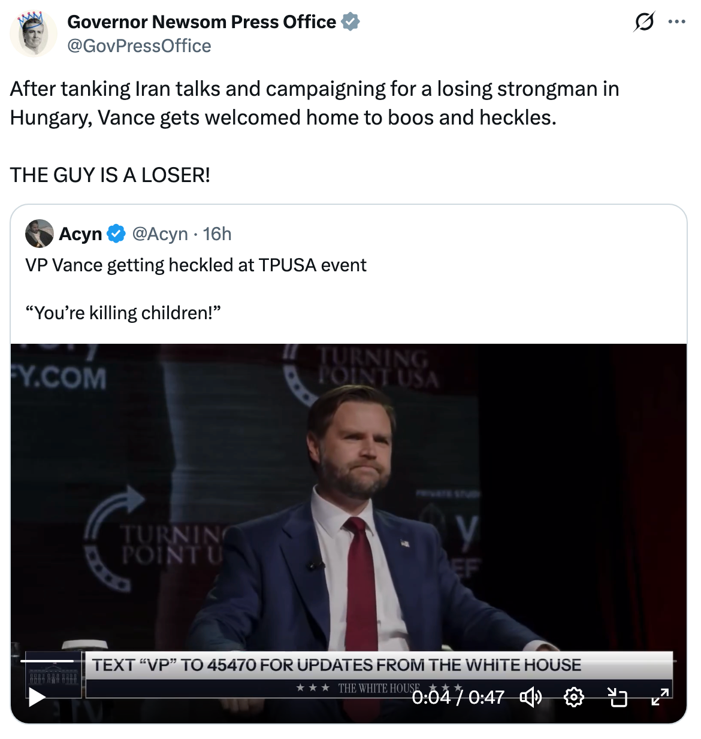Viewport: 701px width, 739px height.
Task: Toggle picture-in-picture mode
Action: [617, 697]
